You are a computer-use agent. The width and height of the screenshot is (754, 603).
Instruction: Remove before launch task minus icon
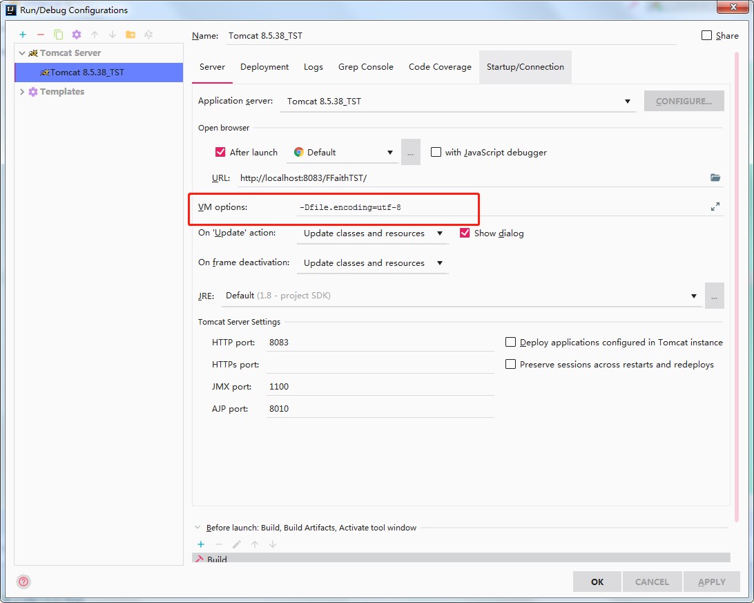tap(219, 544)
